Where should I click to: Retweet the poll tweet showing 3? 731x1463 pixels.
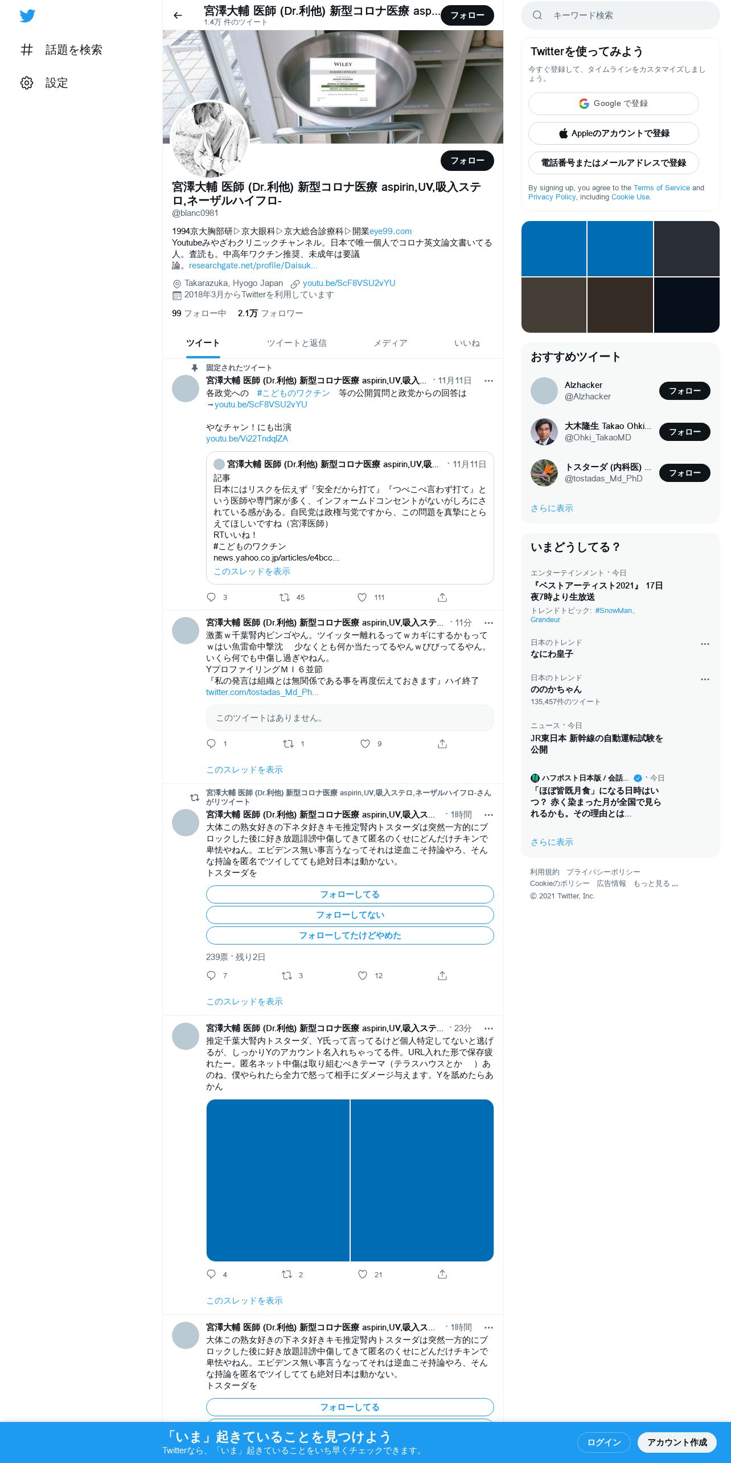[x=287, y=975]
